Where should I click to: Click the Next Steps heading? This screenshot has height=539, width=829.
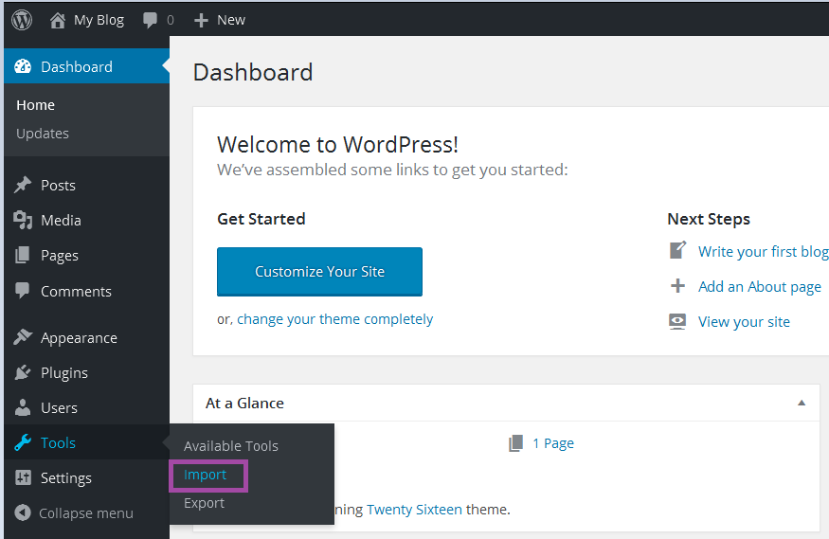tap(709, 219)
